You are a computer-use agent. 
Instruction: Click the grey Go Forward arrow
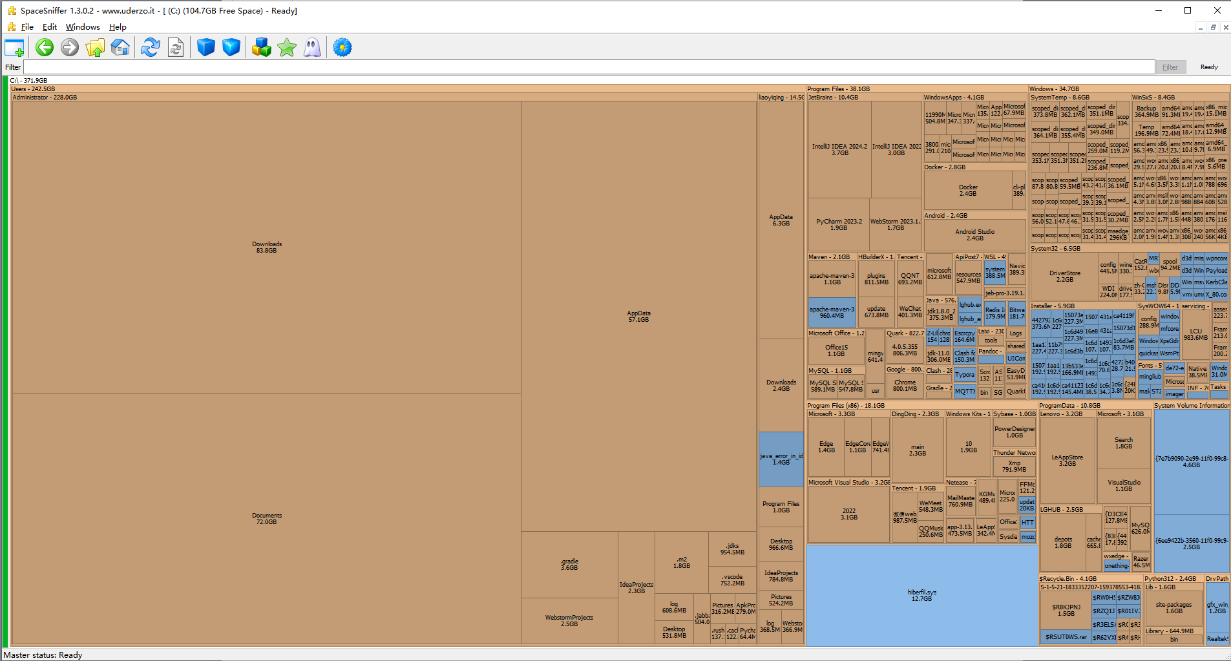click(x=70, y=48)
